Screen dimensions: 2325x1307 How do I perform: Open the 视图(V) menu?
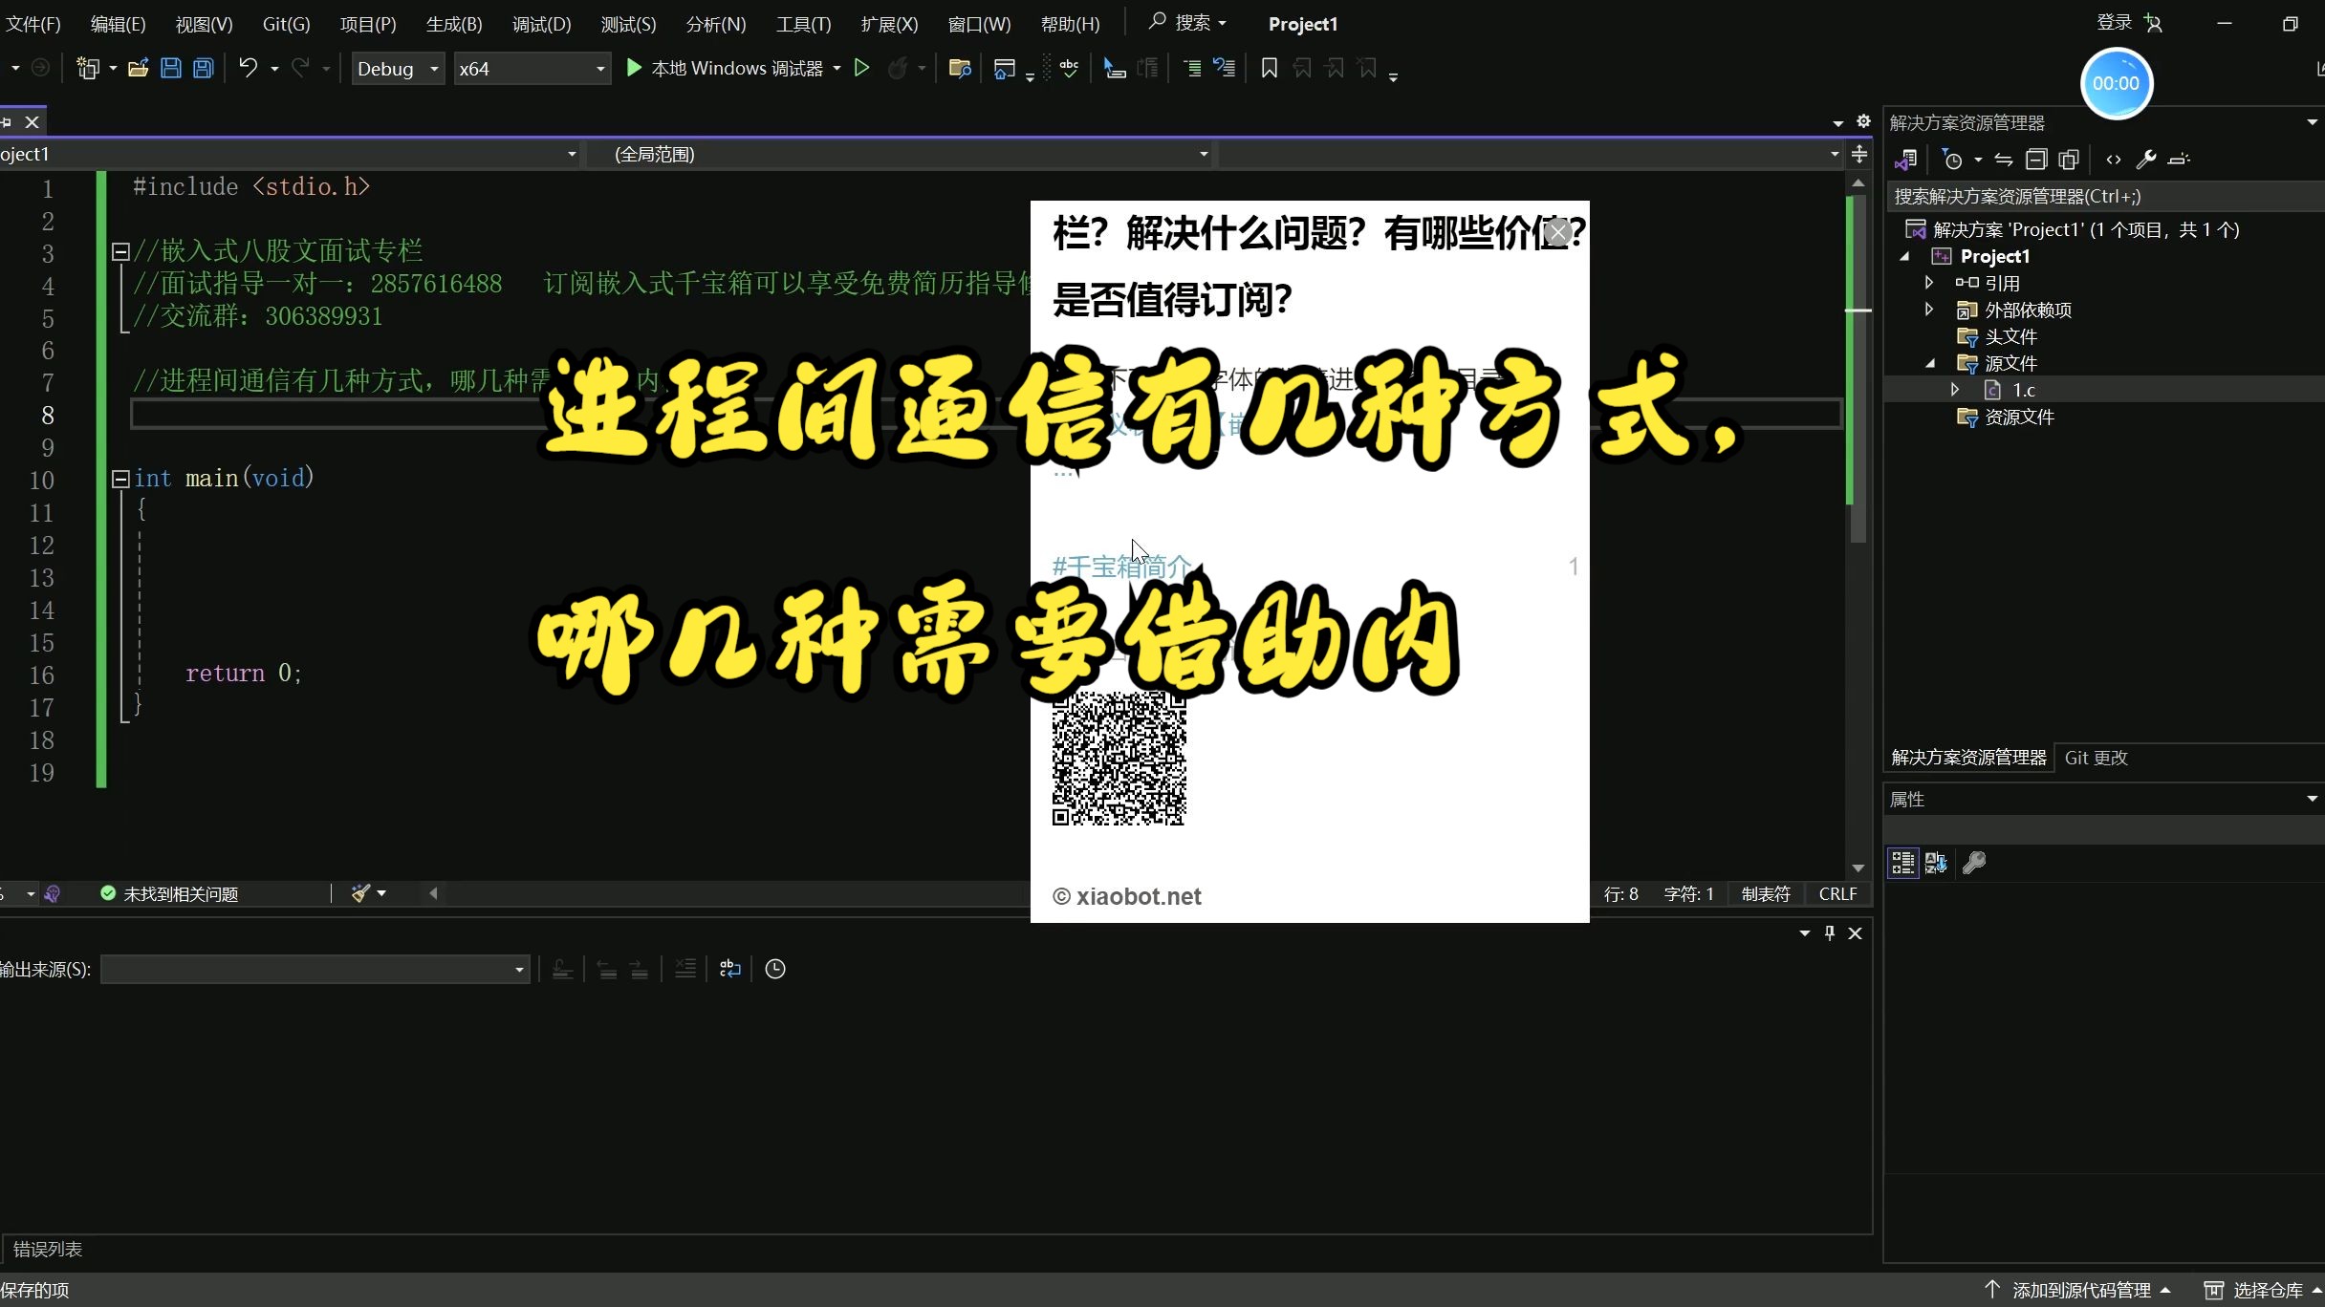tap(204, 24)
